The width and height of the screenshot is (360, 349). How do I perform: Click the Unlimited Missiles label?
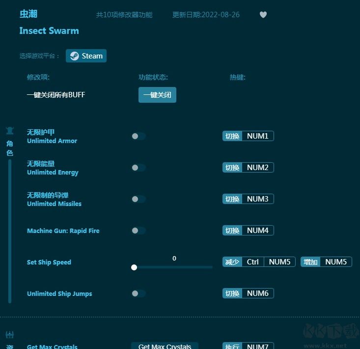pyautogui.click(x=54, y=204)
